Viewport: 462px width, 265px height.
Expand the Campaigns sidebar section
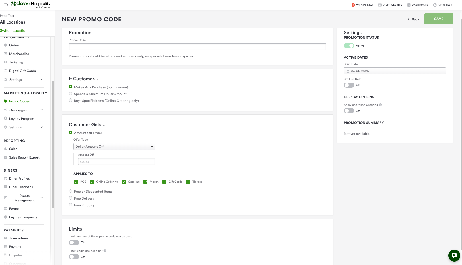pos(42,110)
